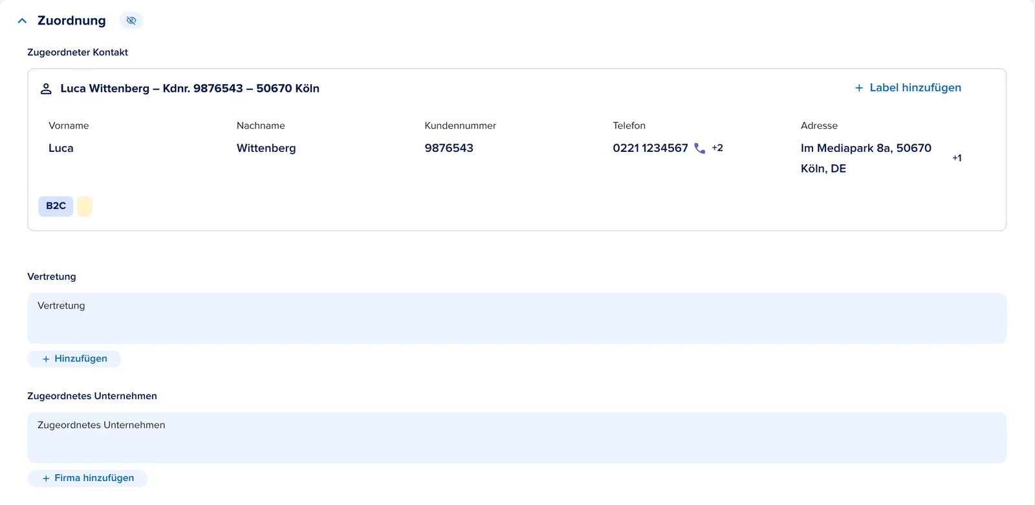Click the Kundennummer column label

[x=460, y=125]
